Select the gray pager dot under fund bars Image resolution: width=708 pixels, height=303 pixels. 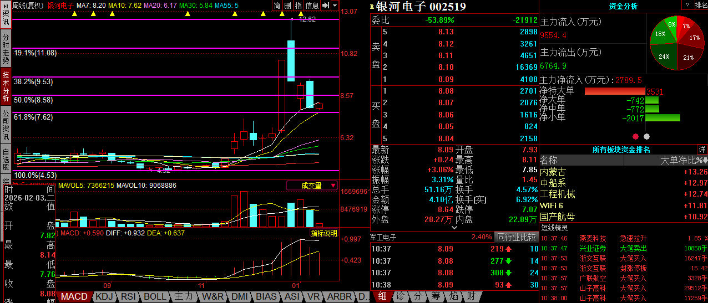(x=646, y=136)
